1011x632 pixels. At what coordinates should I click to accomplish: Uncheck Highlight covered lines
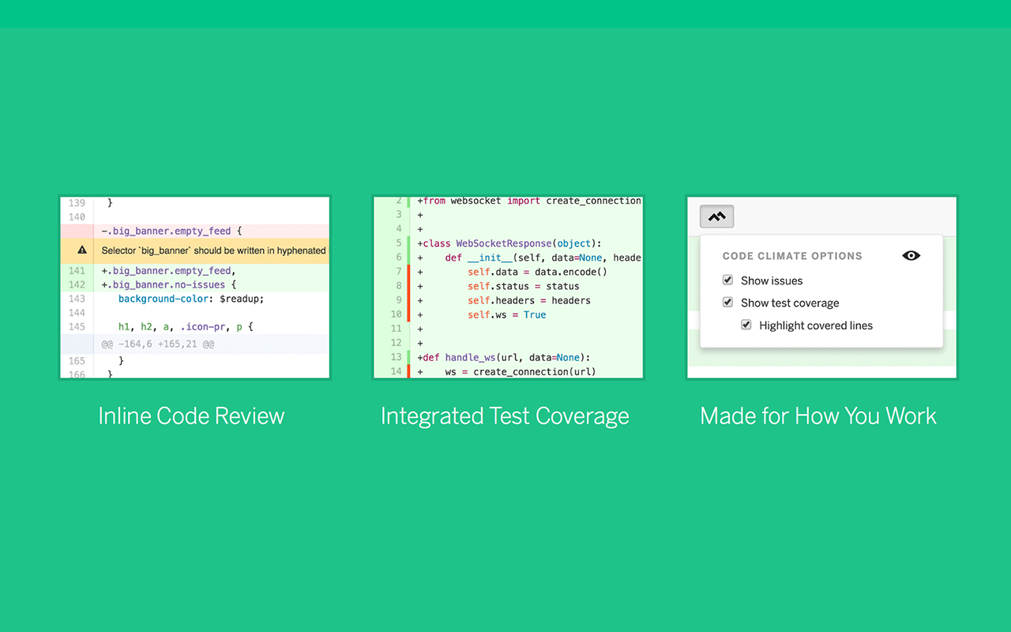[x=746, y=325]
